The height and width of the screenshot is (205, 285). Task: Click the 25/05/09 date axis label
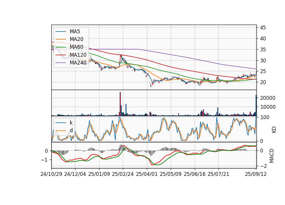coord(171,174)
